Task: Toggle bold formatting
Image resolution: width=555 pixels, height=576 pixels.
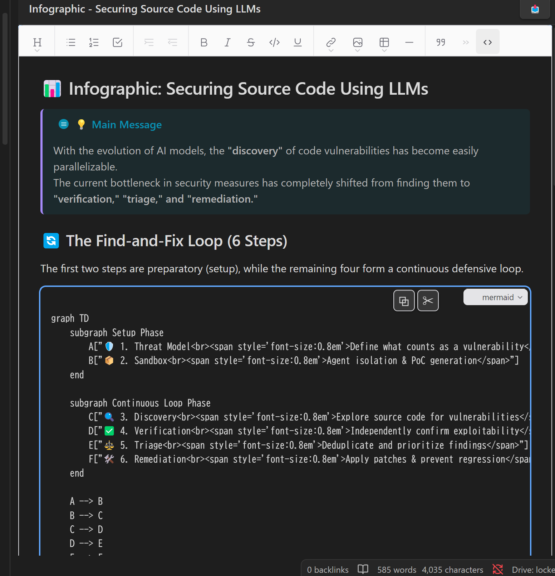Action: (x=204, y=43)
